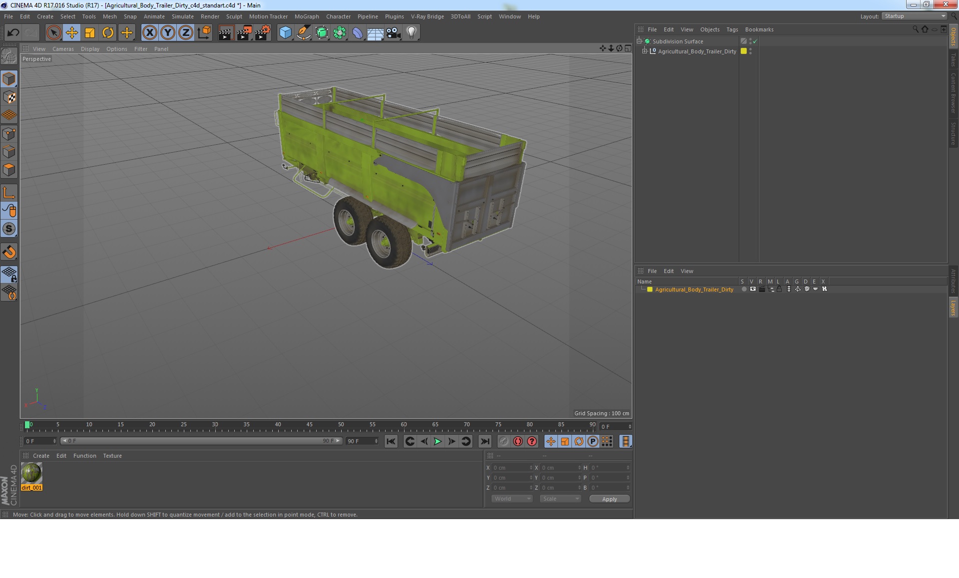The height and width of the screenshot is (578, 959).
Task: Select the dirt_001 material thumbnail
Action: pyautogui.click(x=31, y=473)
